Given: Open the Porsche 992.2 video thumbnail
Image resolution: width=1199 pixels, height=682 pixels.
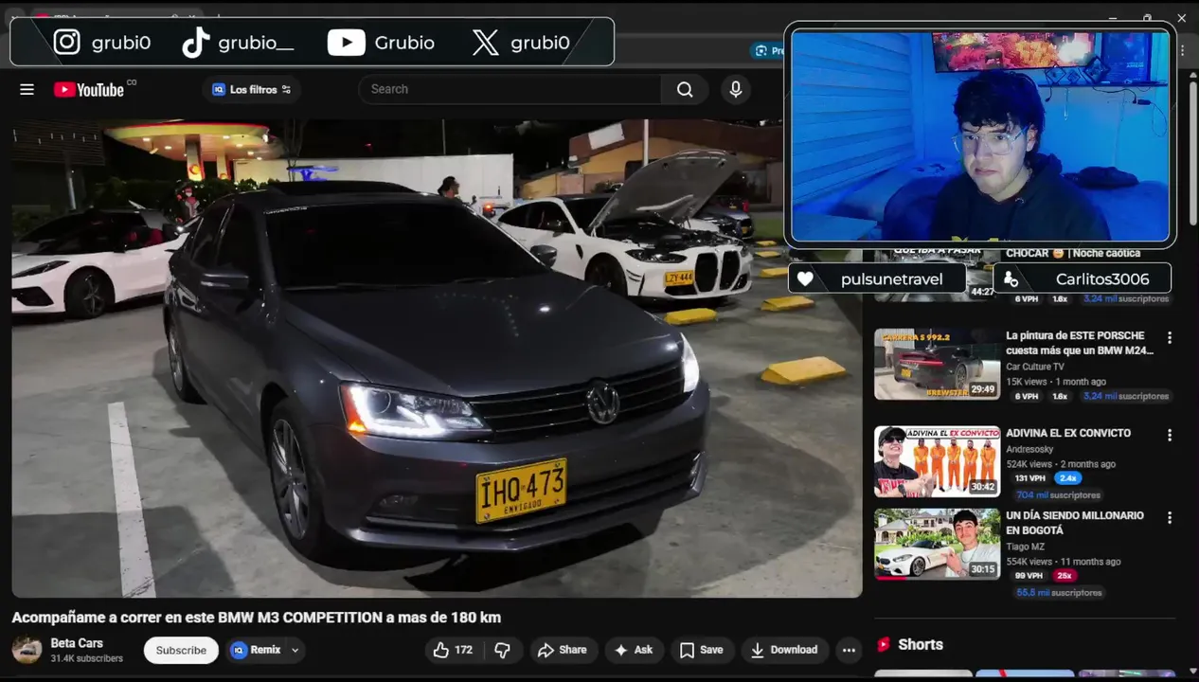Looking at the screenshot, I should pyautogui.click(x=937, y=364).
